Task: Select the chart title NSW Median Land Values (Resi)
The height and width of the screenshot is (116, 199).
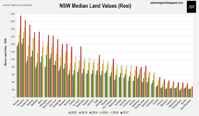Action: click(x=95, y=6)
